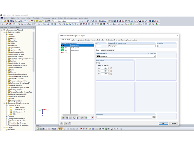Delete selected load case red X
194x145 pixels.
coord(92,118)
